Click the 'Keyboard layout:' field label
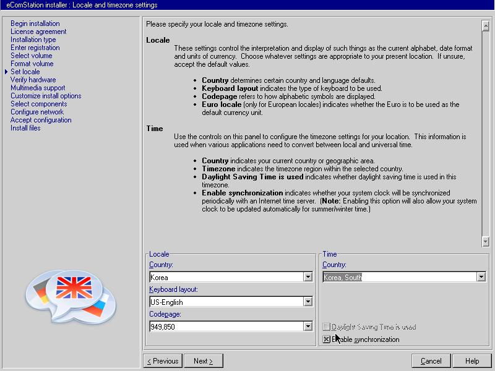 [x=173, y=289]
